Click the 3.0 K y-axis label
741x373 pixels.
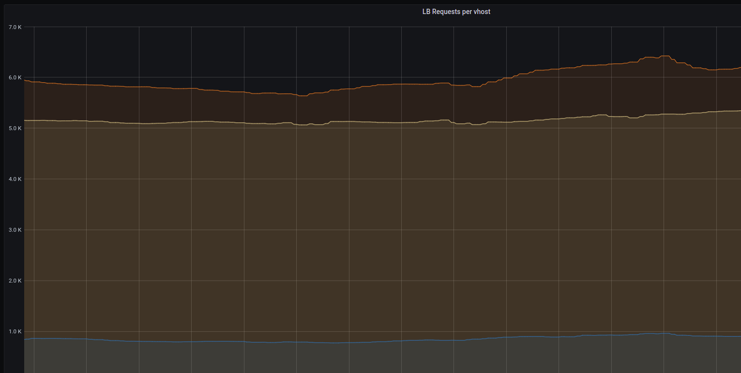[x=15, y=230]
